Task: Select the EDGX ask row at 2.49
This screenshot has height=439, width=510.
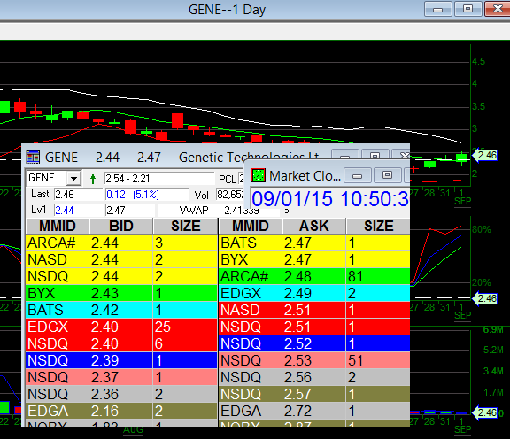Action: 314,293
